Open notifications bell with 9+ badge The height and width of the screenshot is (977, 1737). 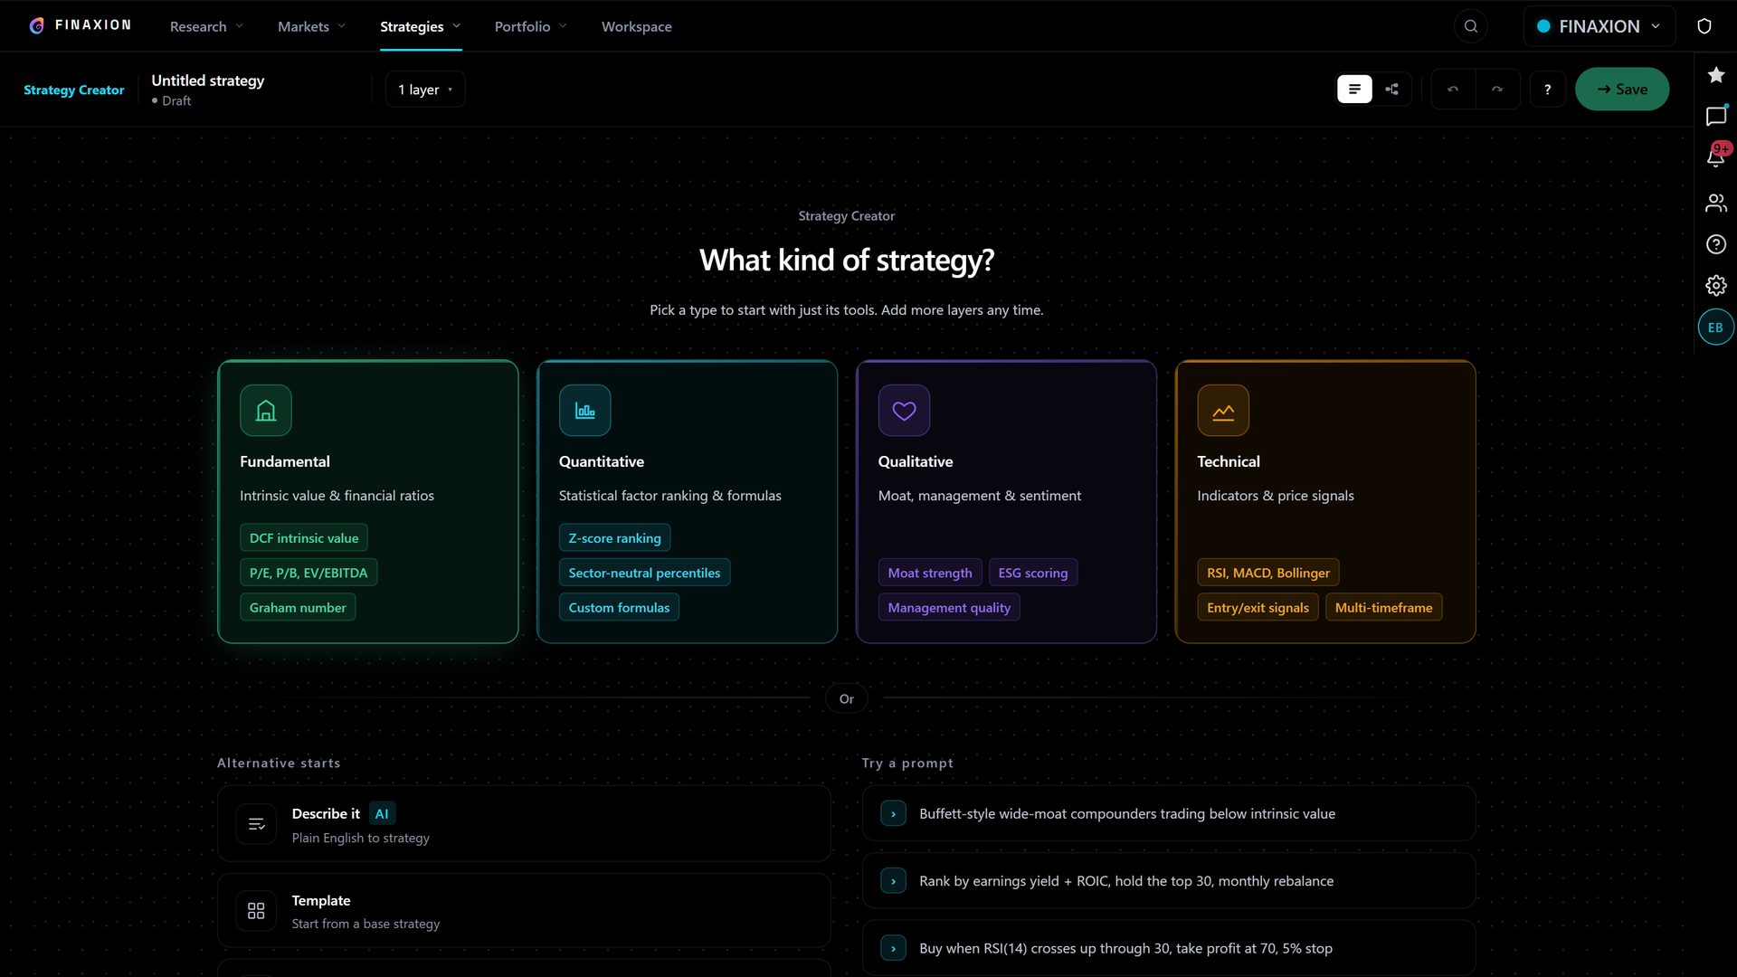[x=1716, y=157]
